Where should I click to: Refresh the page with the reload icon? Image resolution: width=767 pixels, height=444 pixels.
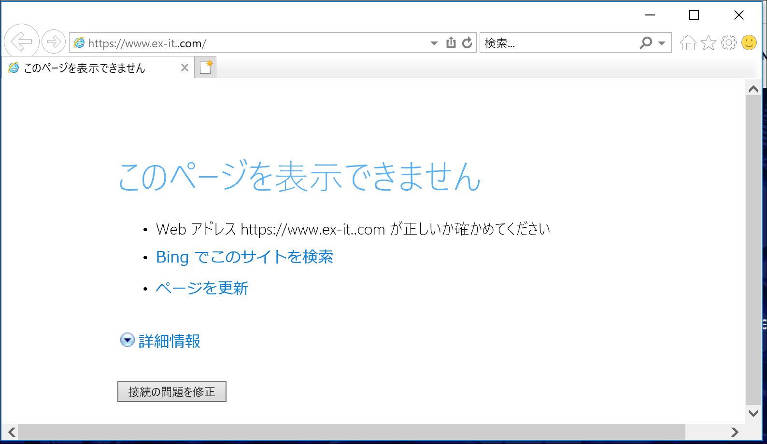point(467,43)
